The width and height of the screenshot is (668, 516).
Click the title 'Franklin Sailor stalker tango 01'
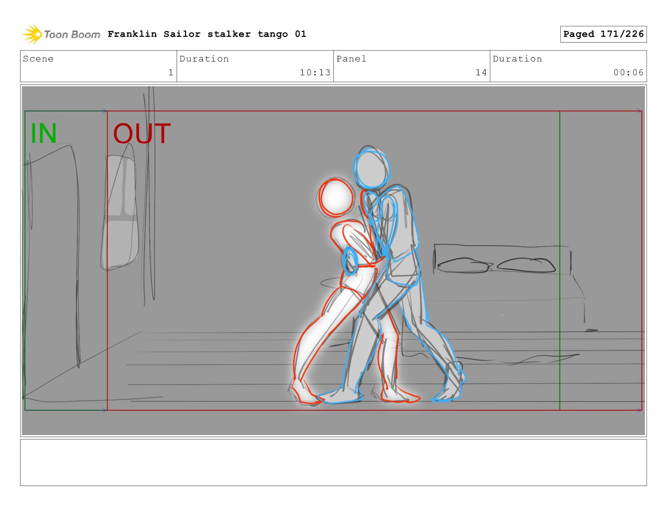(207, 34)
